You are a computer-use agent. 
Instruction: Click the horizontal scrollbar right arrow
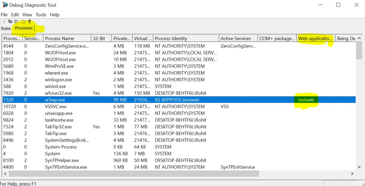click(352, 174)
